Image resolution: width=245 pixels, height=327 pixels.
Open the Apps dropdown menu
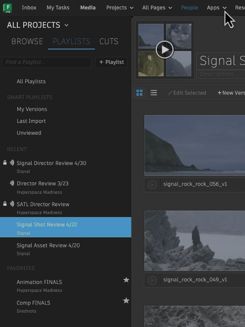point(217,8)
